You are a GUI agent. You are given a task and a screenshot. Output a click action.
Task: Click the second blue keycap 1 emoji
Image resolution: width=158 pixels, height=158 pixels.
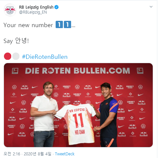tap(67, 24)
